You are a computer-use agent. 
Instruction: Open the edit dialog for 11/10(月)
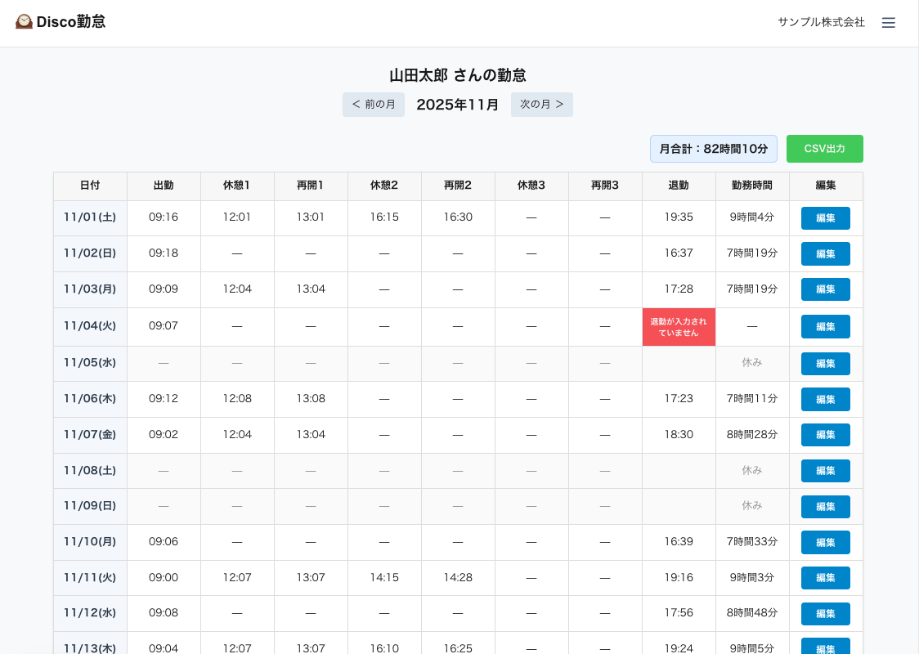pyautogui.click(x=825, y=542)
